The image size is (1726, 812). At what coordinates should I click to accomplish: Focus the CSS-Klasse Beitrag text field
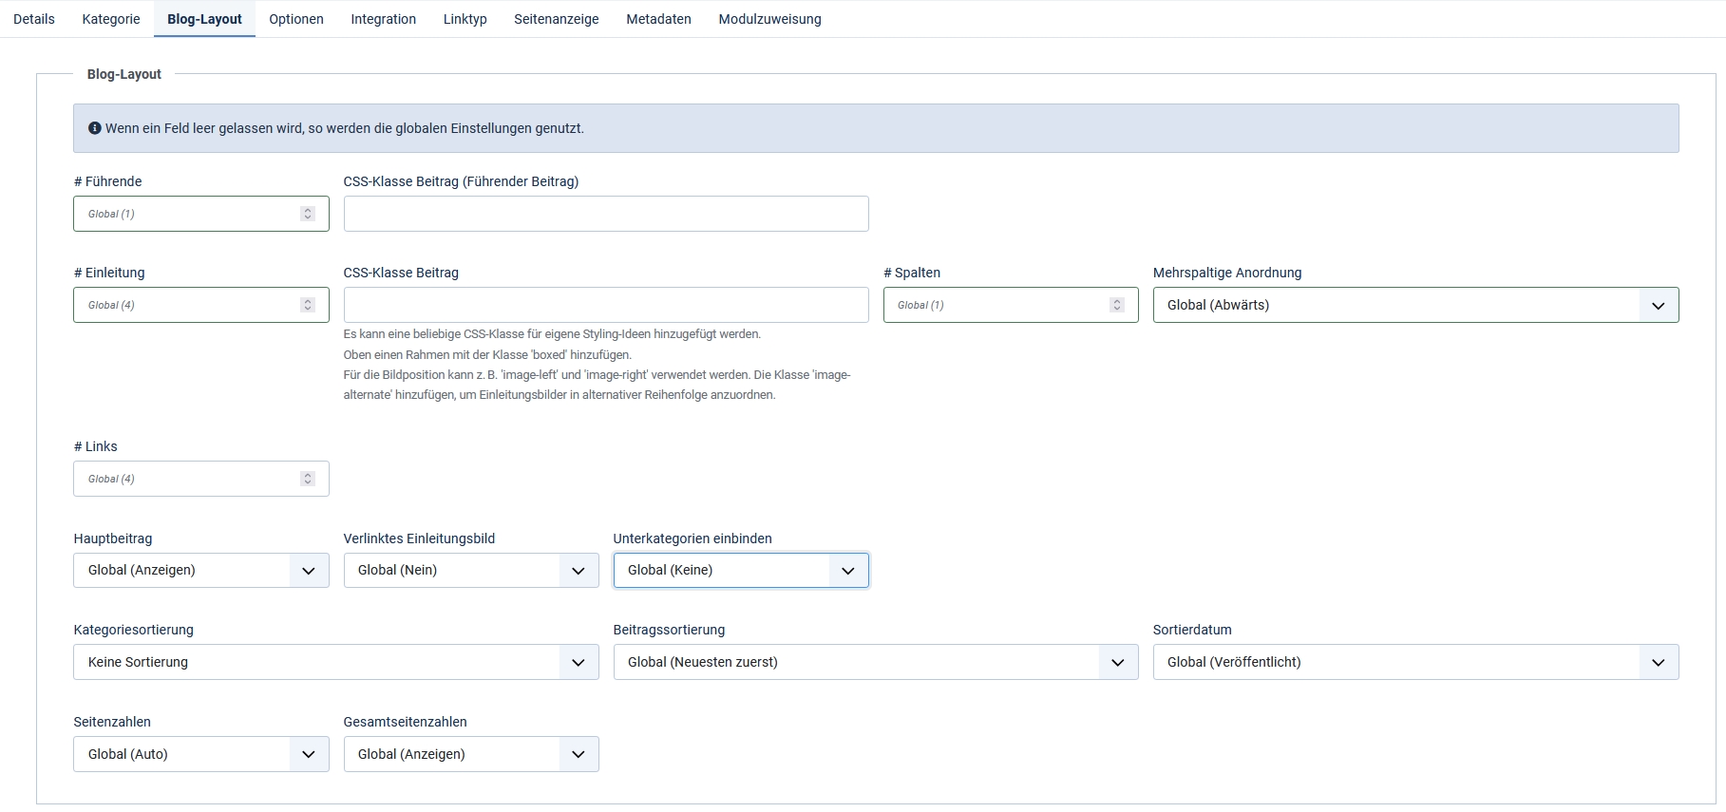606,305
